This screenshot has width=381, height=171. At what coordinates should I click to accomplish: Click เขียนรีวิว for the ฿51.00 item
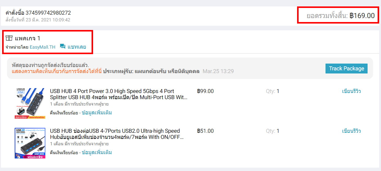351,131
